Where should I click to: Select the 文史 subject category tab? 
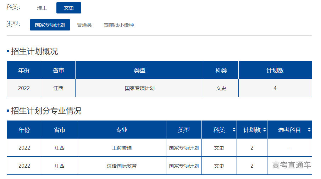coord(69,8)
